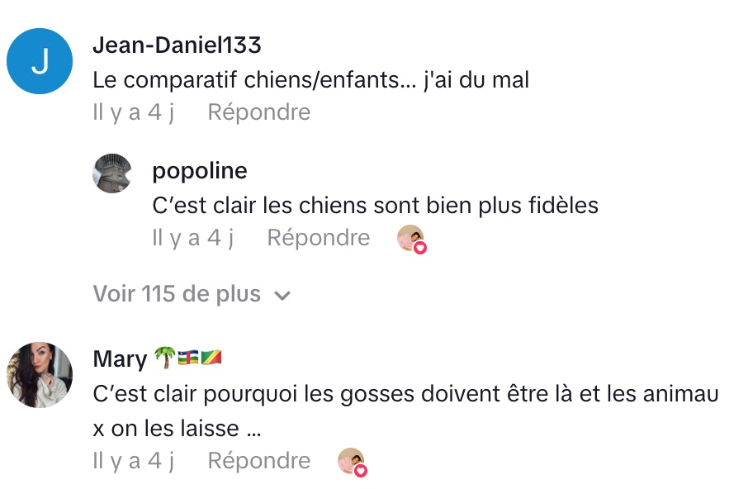Open popoline's profile picture

pyautogui.click(x=112, y=173)
